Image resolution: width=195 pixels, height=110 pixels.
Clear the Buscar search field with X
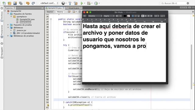(188, 3)
